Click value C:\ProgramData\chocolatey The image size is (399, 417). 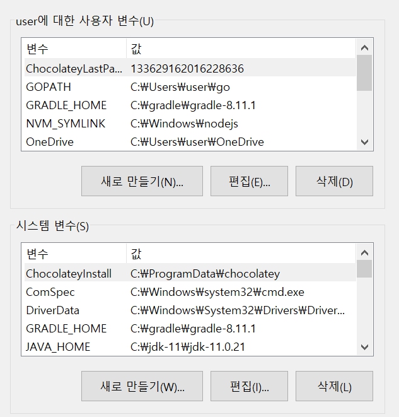point(205,274)
